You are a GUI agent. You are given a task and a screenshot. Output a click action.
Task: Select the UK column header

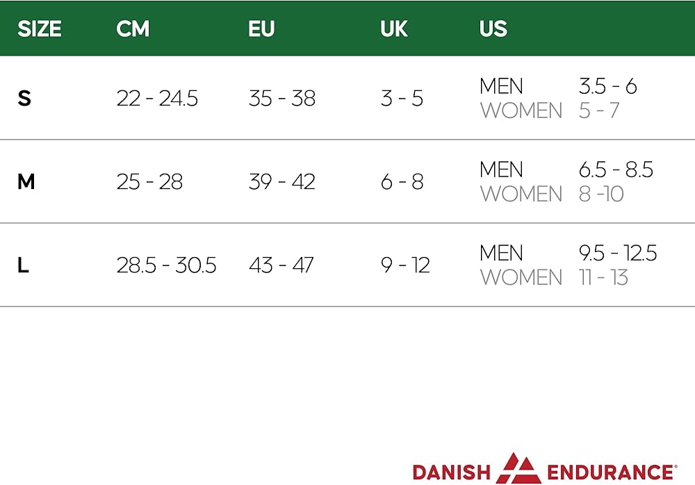tap(393, 29)
